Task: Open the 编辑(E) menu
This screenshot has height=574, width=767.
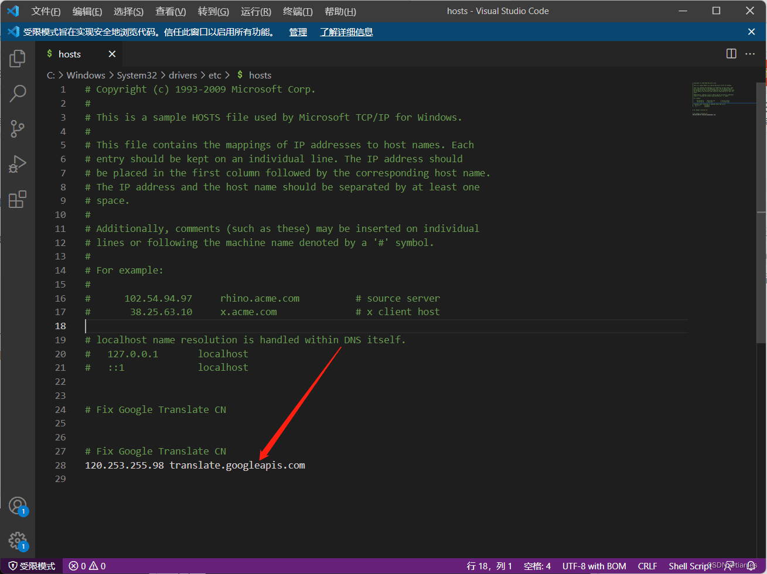Action: (x=87, y=12)
